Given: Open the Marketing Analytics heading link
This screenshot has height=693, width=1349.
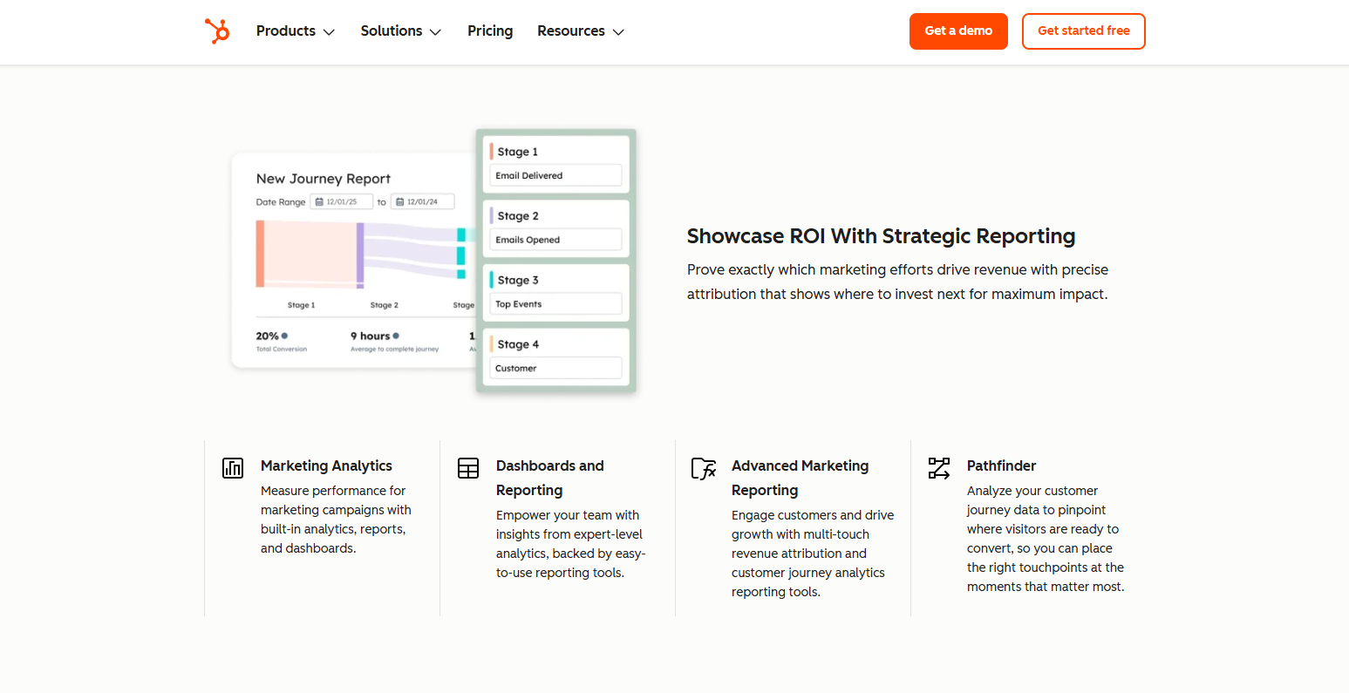Looking at the screenshot, I should [326, 466].
